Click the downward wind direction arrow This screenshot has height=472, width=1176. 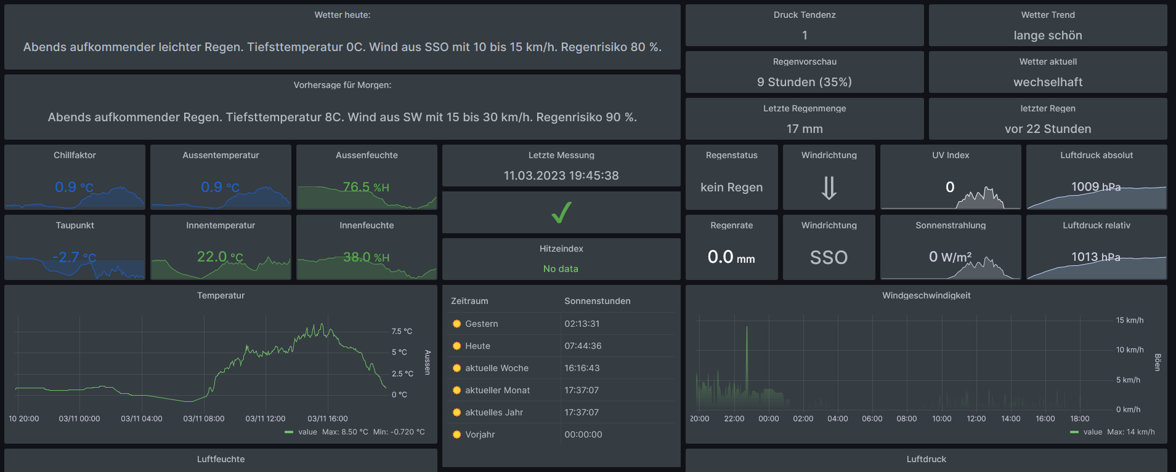(829, 188)
